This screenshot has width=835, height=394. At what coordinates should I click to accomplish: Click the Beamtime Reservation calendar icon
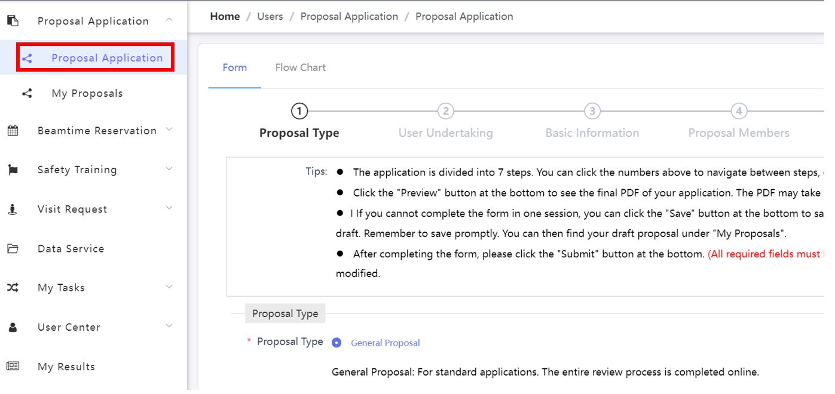click(13, 131)
